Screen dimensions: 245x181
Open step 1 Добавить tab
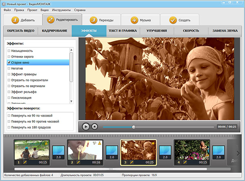pyautogui.click(x=23, y=20)
